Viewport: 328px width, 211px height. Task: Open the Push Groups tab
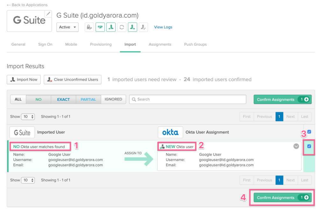[196, 44]
